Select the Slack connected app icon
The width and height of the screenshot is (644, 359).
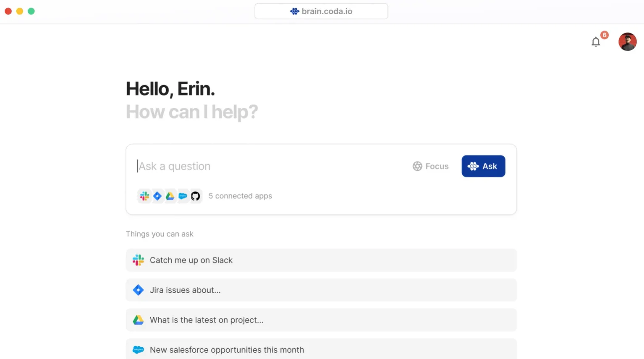point(144,196)
